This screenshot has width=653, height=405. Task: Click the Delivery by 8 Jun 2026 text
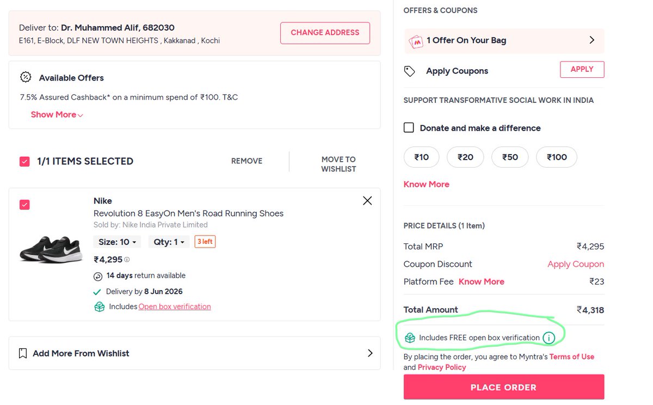tap(144, 292)
